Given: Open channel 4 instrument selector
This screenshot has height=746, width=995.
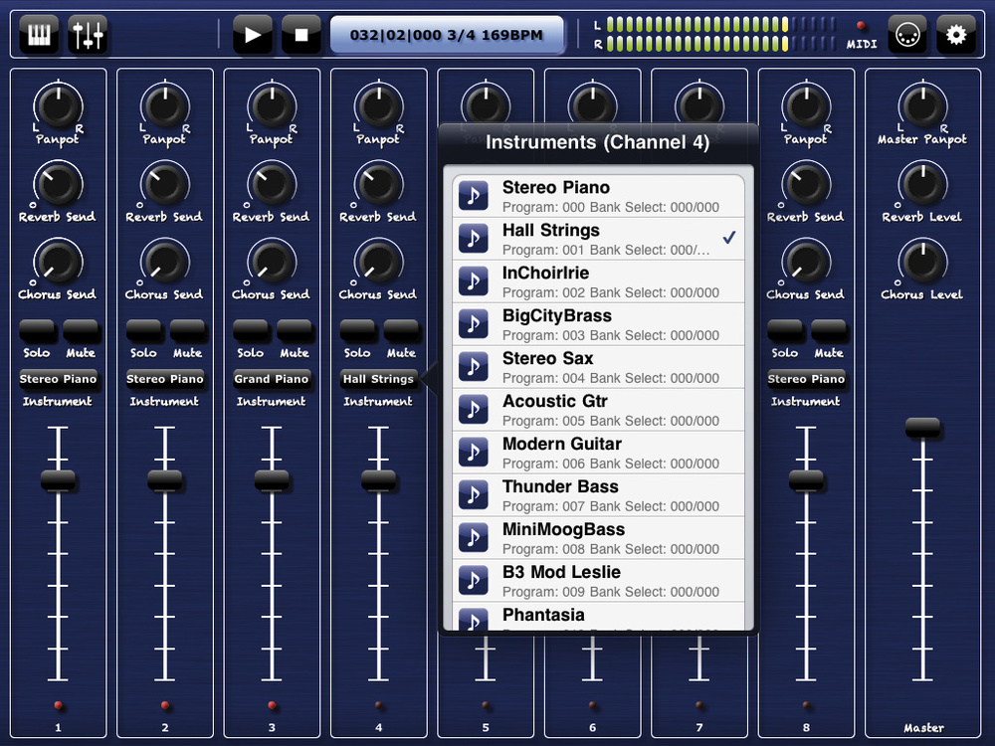Looking at the screenshot, I should (378, 378).
